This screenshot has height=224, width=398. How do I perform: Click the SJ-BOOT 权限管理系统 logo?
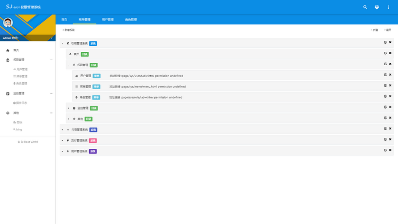(23, 7)
